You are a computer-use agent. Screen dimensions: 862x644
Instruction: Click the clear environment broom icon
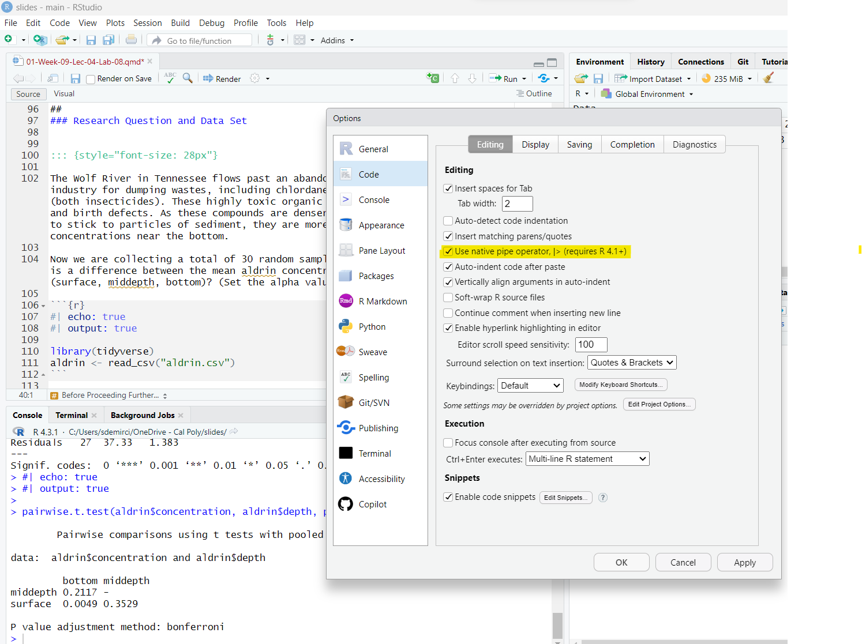(x=768, y=78)
